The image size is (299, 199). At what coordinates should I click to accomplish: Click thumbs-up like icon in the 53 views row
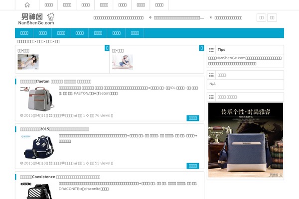pos(76,163)
